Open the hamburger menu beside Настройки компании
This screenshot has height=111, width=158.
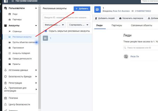click(x=12, y=1)
